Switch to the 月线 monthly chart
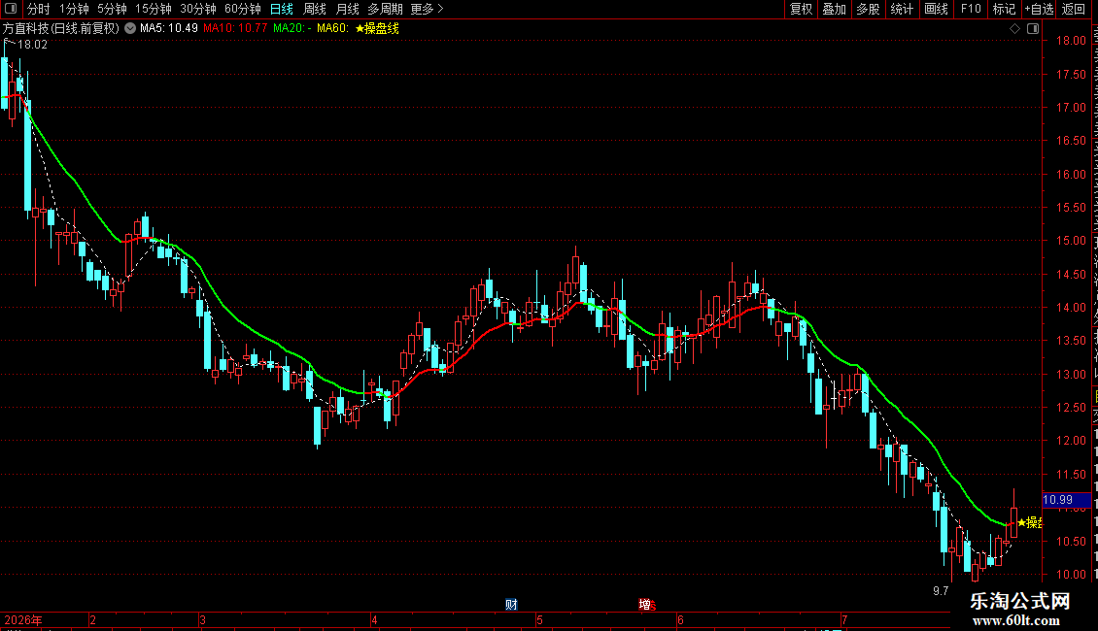Image resolution: width=1098 pixels, height=631 pixels. pos(347,9)
